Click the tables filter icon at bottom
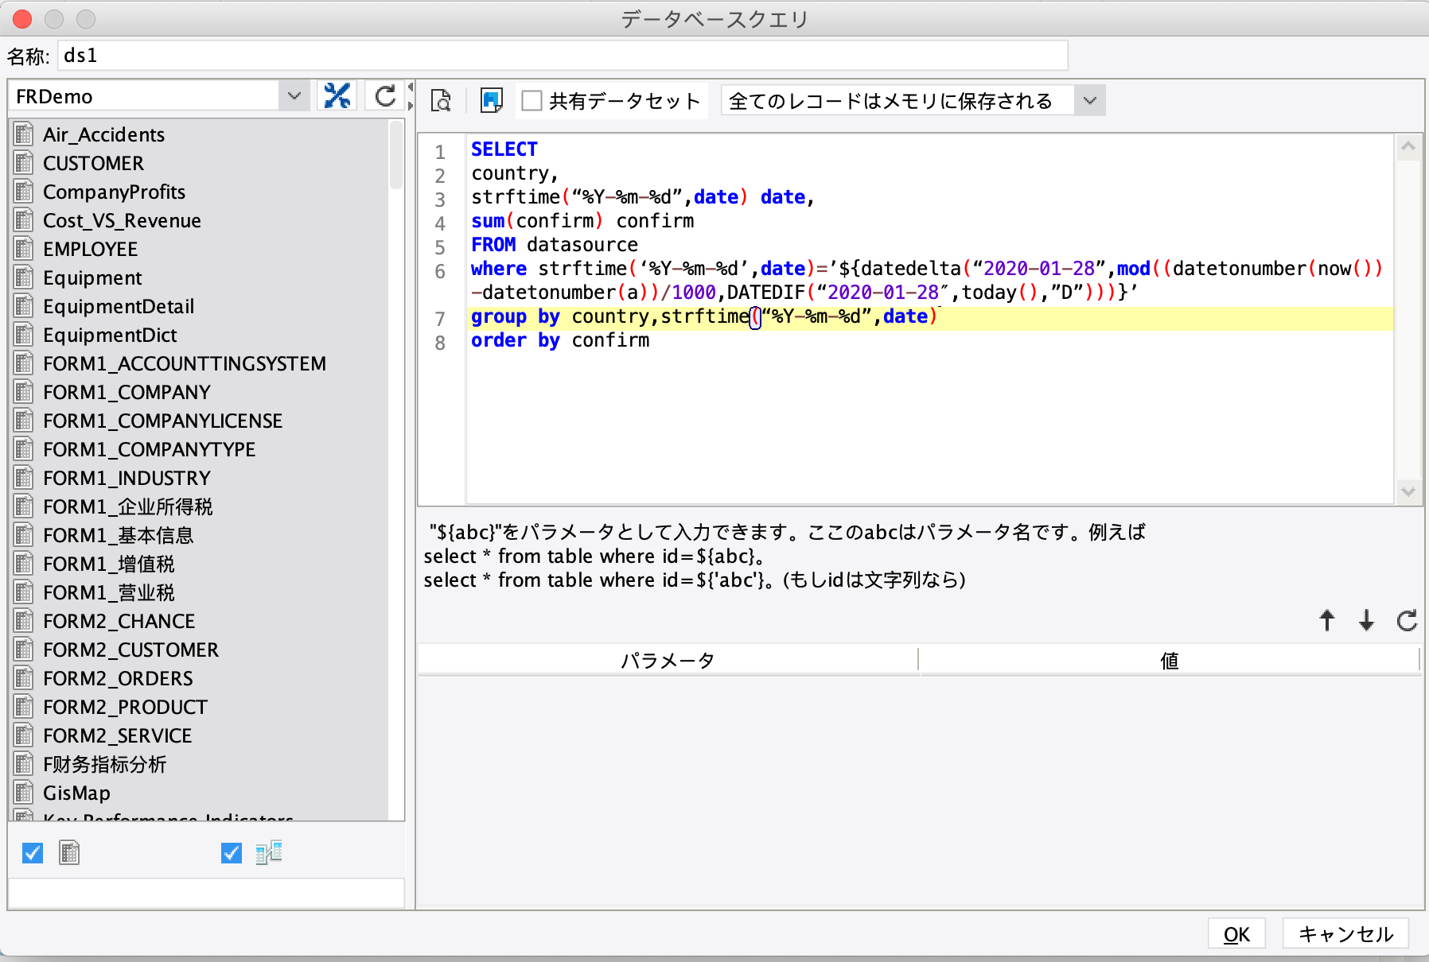Image resolution: width=1429 pixels, height=962 pixels. 69,853
